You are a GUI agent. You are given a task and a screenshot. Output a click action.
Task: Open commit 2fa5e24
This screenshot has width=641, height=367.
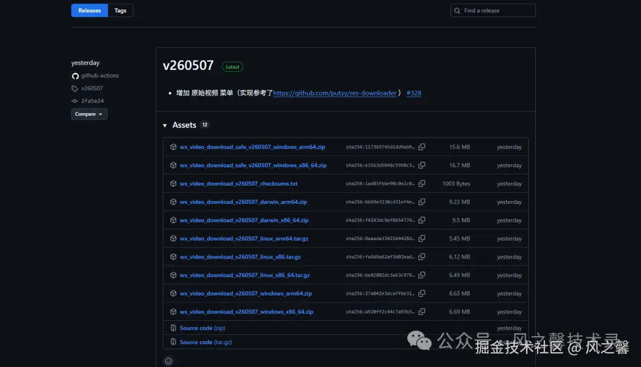pos(93,101)
